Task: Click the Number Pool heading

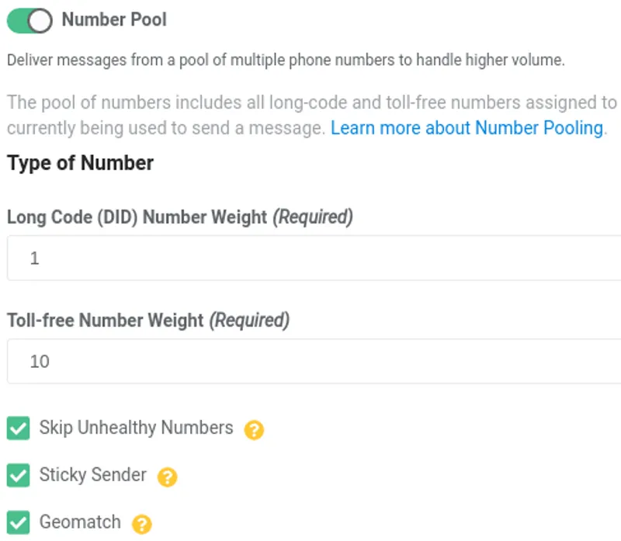Action: pos(113,20)
